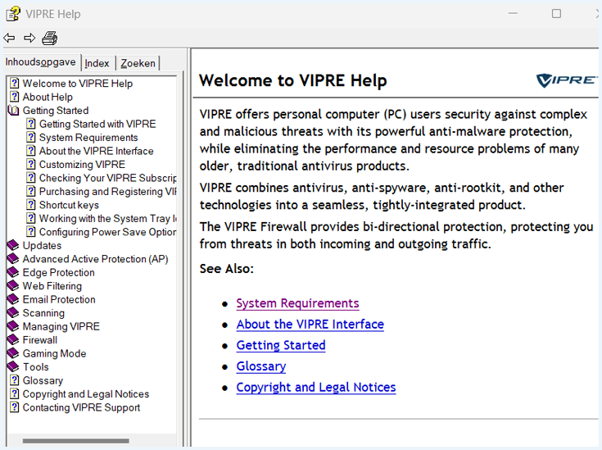
Task: Click the book icon beside Edge Protection
Action: coord(13,272)
